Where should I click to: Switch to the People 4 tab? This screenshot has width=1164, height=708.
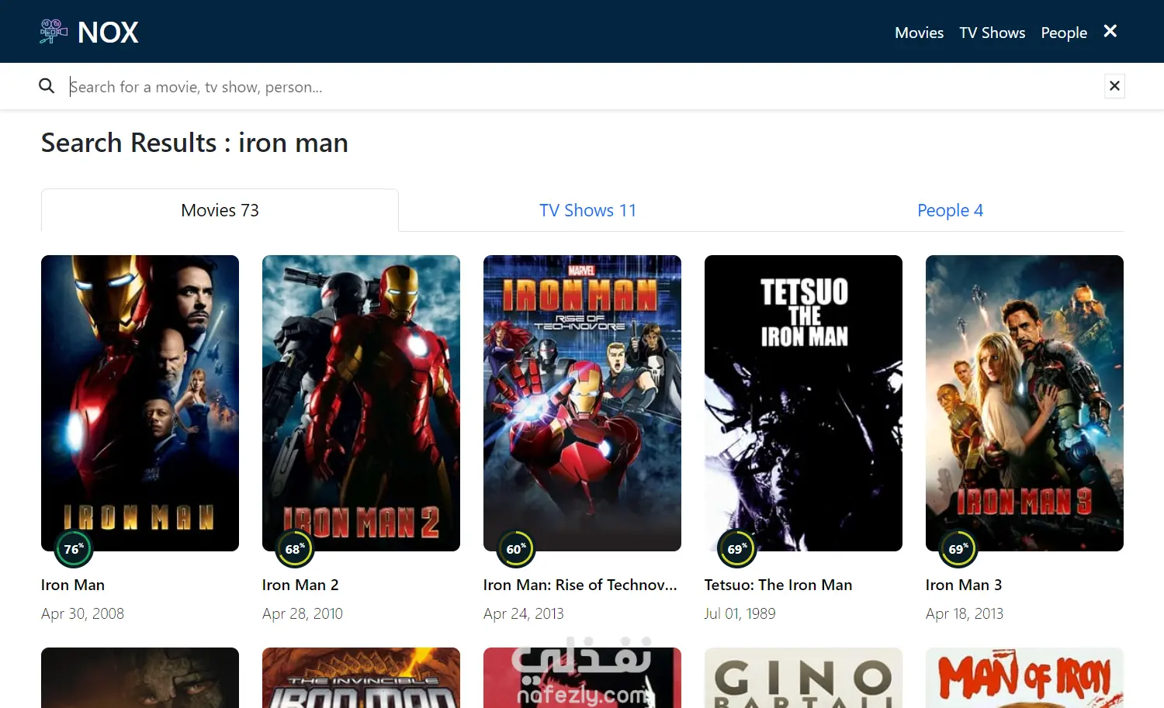950,210
